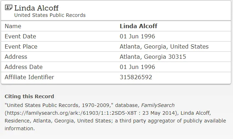This screenshot has height=139, width=233.
Task: Click the Event Place value Atlanta, Georgia, United States
Action: pos(164,46)
